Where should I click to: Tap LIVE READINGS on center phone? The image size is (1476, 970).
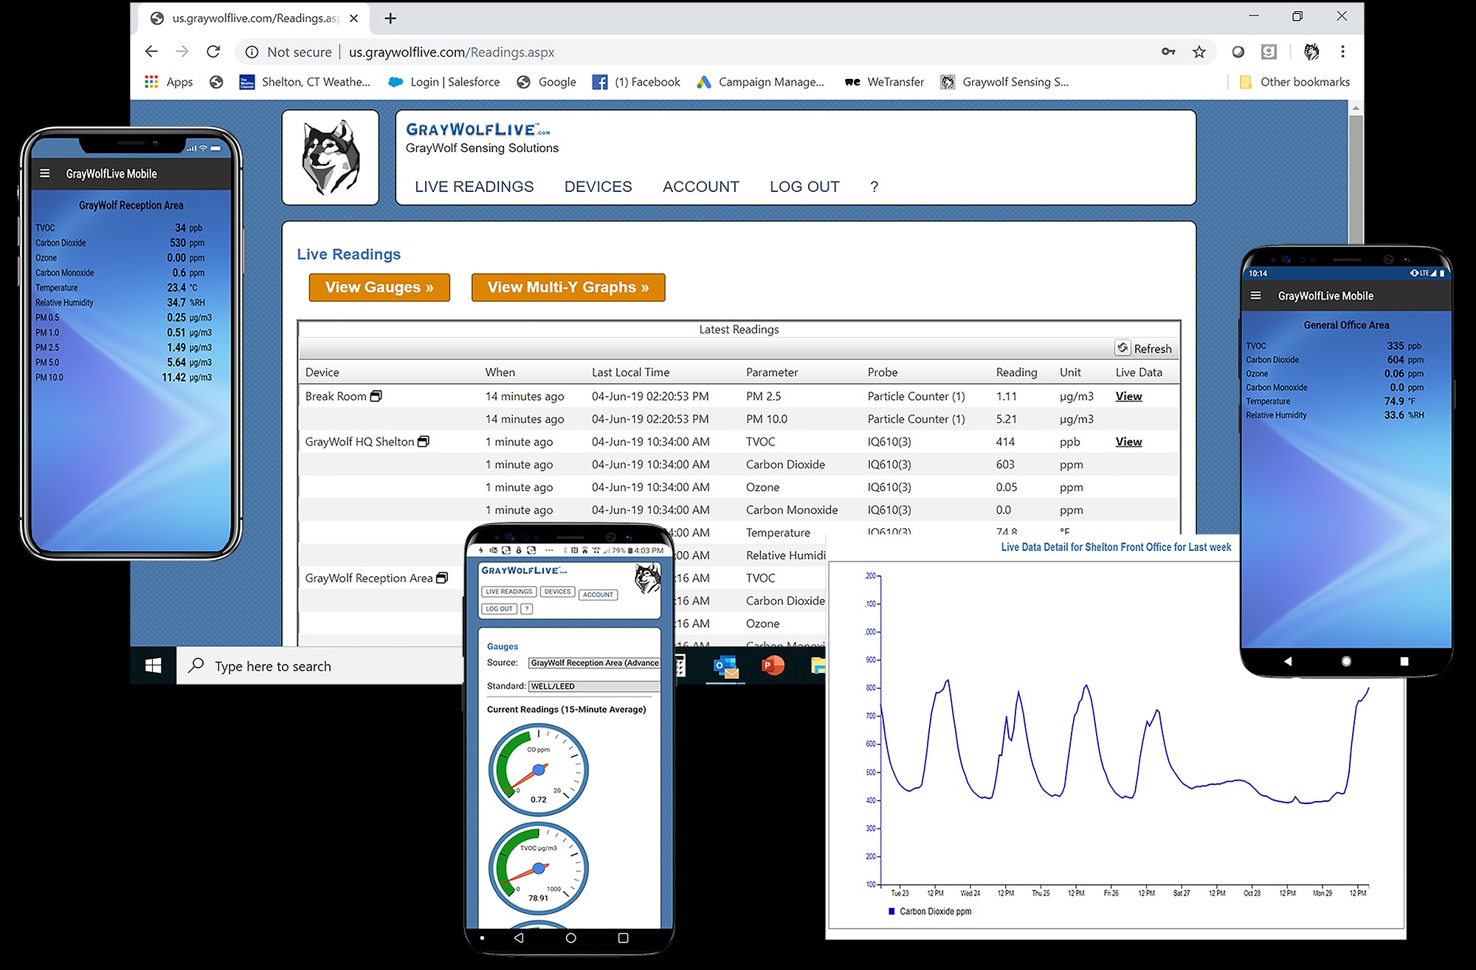coord(508,592)
